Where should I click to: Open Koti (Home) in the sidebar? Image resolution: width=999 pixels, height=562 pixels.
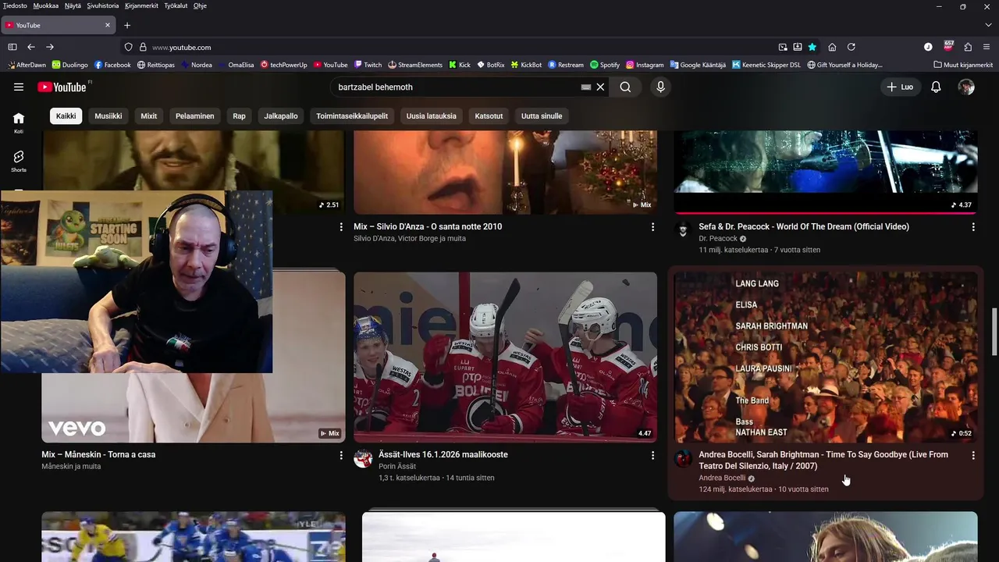(x=19, y=123)
